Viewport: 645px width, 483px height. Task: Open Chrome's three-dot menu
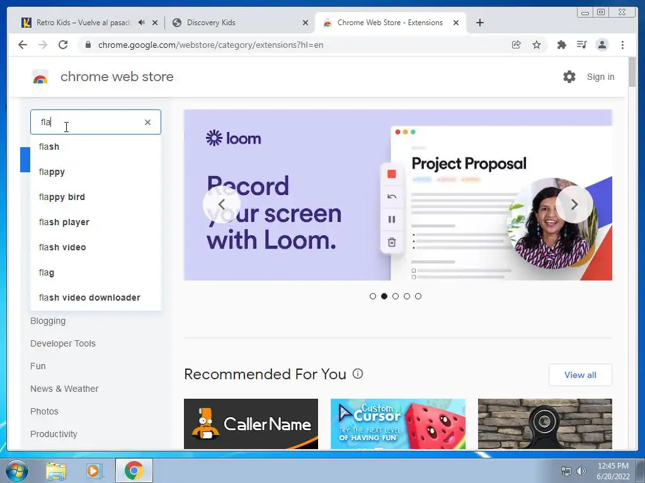tap(622, 45)
